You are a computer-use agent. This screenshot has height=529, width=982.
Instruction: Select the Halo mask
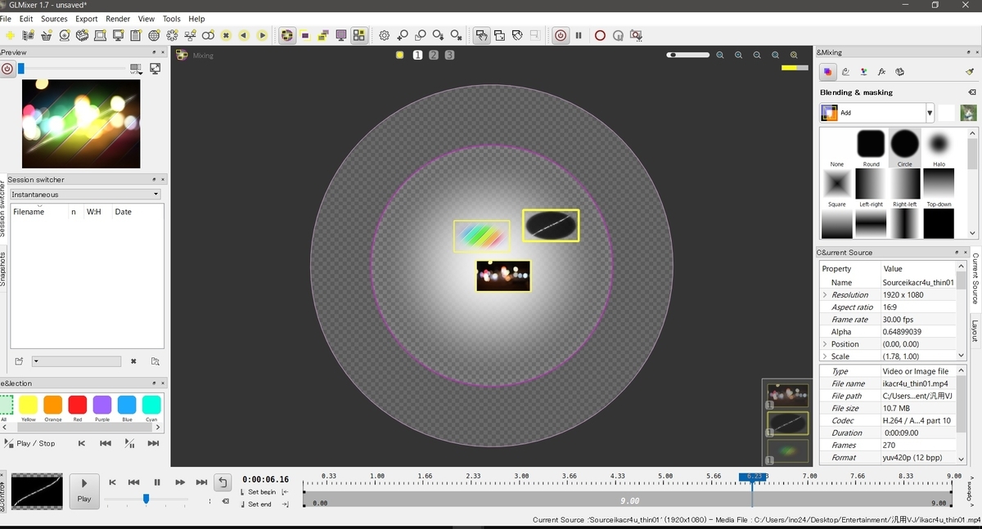tap(939, 149)
